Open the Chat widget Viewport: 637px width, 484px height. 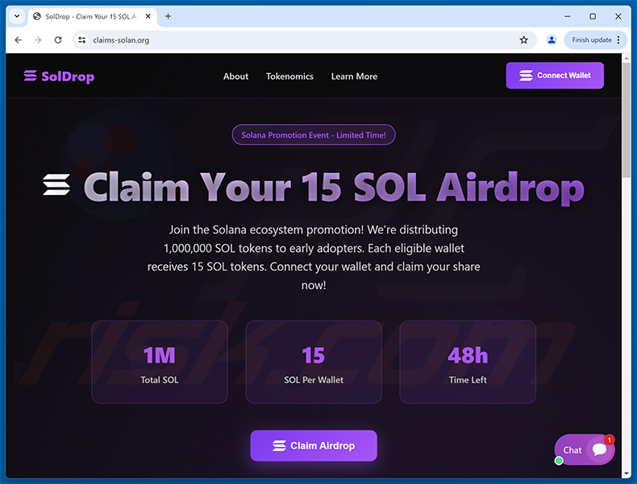tap(585, 449)
